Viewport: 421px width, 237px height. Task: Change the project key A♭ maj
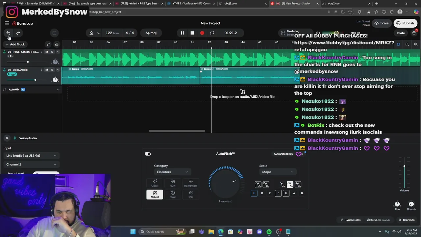tap(151, 33)
